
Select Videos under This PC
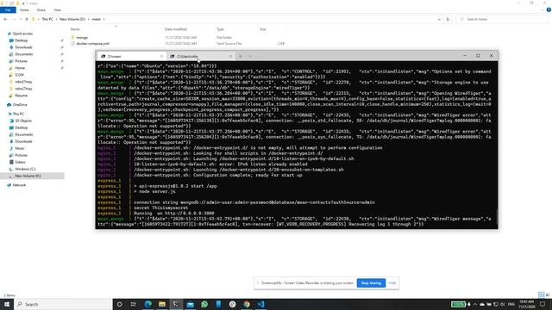click(x=20, y=162)
